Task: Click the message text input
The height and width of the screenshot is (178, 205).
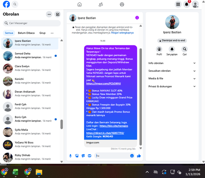Action: click(112, 156)
